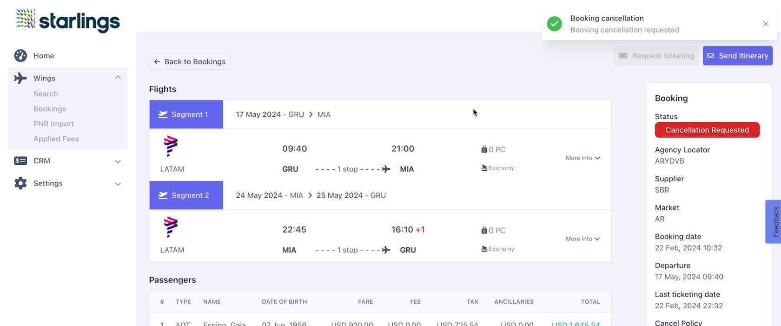Expand the CRM menu chevron

tap(118, 161)
